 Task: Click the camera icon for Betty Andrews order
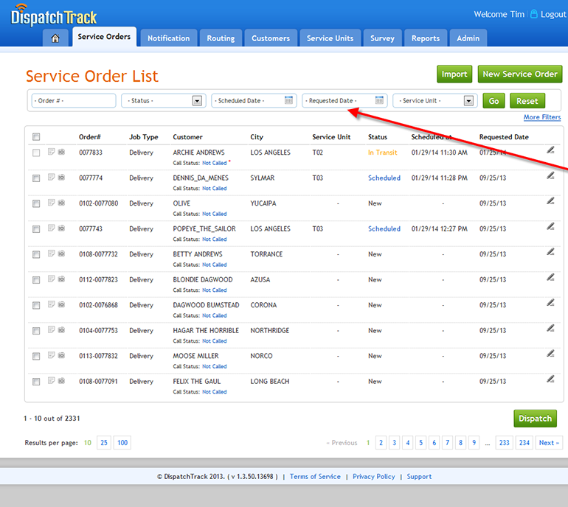pos(61,254)
